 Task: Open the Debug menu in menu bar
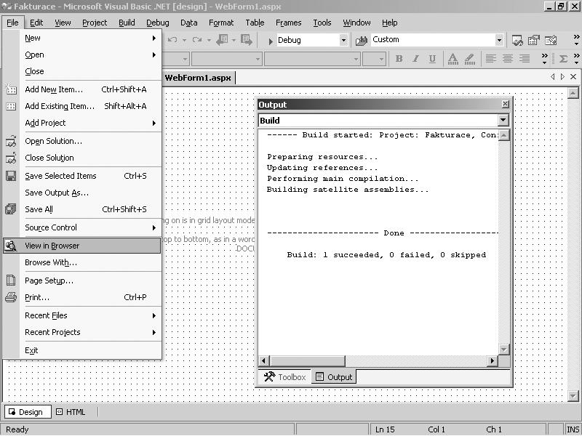coord(157,23)
